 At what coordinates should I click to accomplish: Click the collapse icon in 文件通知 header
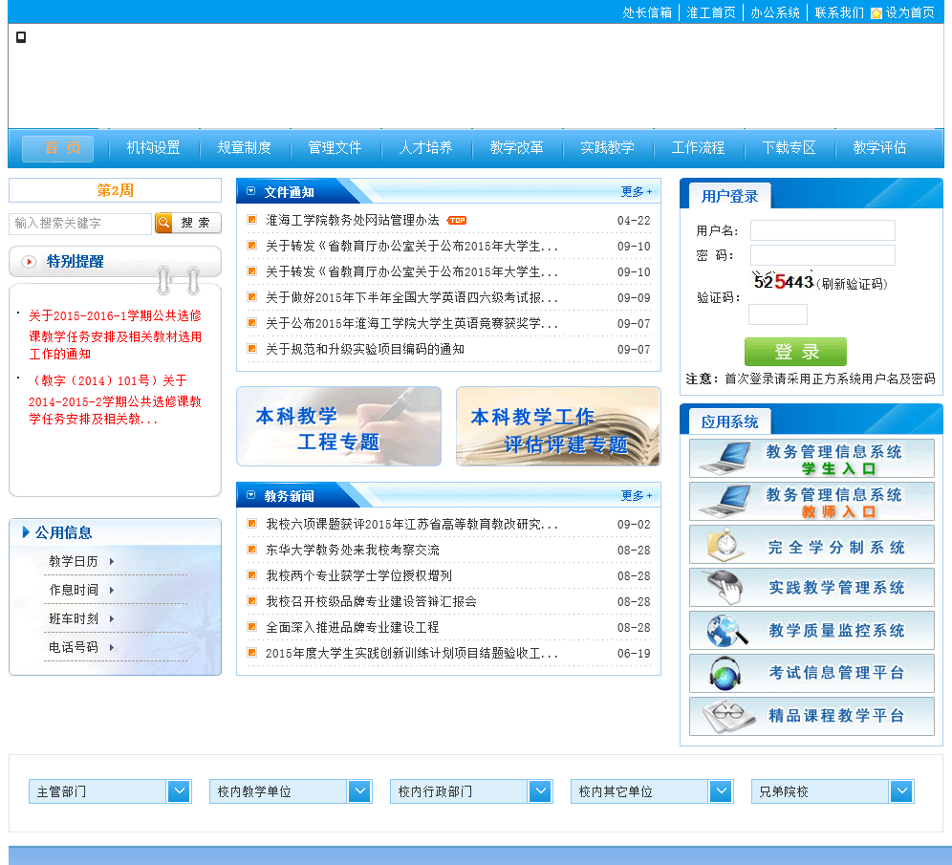click(x=250, y=191)
